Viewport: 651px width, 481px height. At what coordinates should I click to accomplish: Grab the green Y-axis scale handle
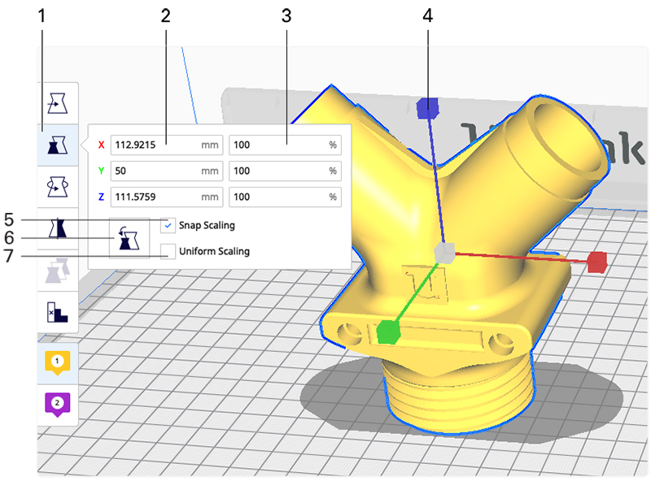point(388,331)
